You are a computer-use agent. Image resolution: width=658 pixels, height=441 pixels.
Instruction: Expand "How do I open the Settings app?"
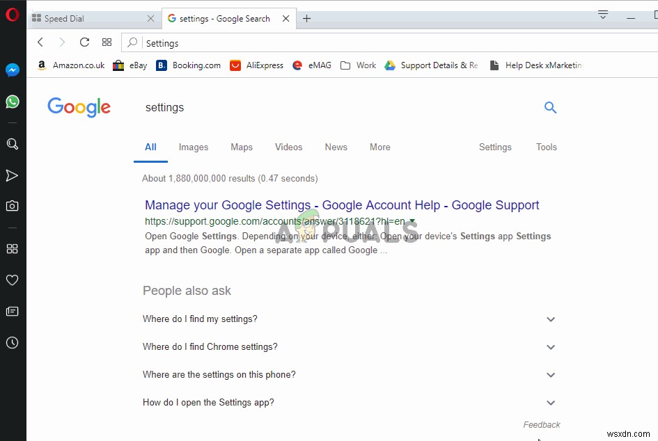point(551,403)
